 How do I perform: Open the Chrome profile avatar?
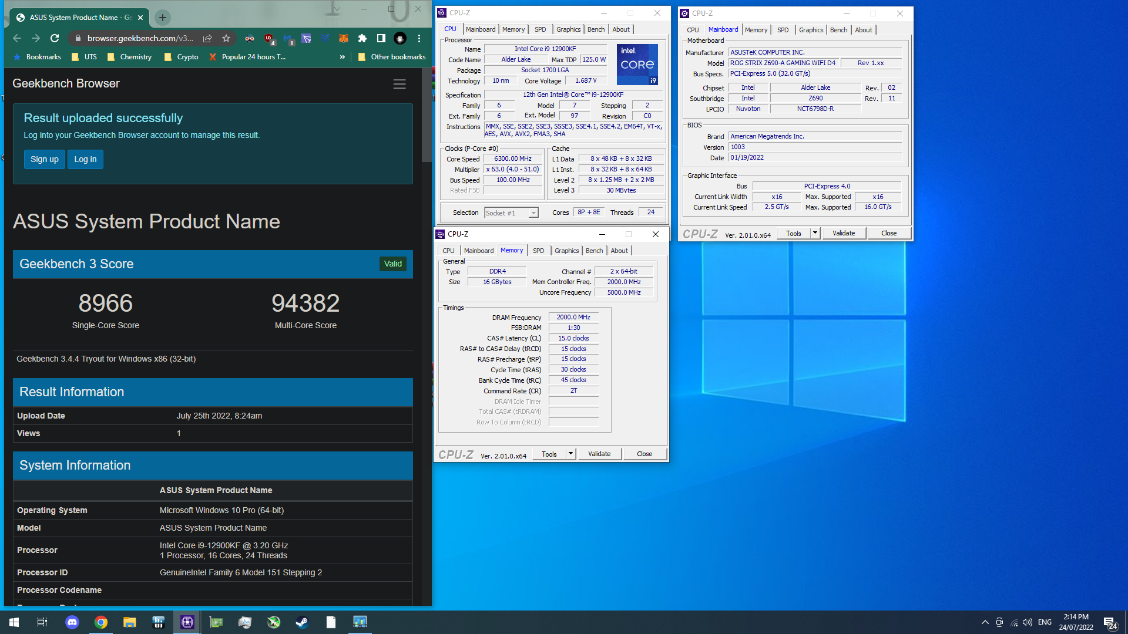pyautogui.click(x=400, y=38)
